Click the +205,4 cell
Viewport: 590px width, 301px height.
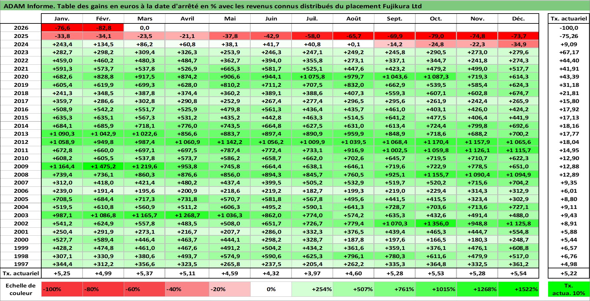tap(312, 264)
